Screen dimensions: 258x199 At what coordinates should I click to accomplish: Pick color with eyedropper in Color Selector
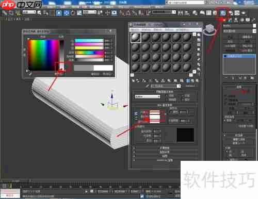pos(30,74)
